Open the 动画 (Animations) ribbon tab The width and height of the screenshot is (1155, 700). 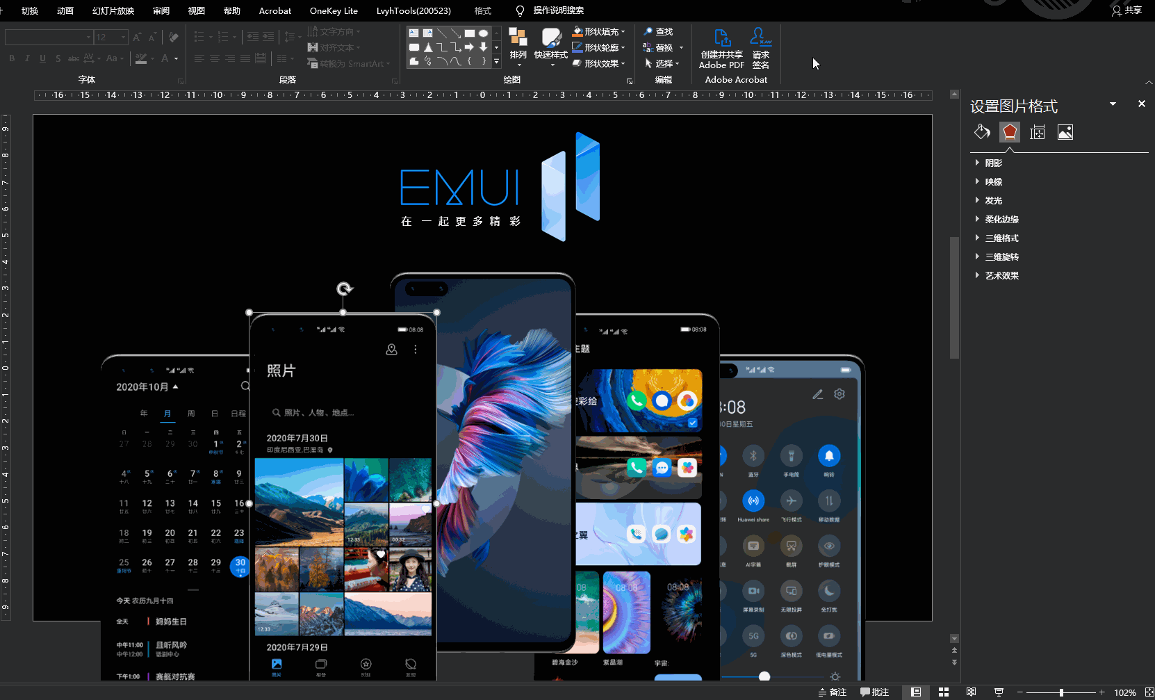pyautogui.click(x=65, y=10)
